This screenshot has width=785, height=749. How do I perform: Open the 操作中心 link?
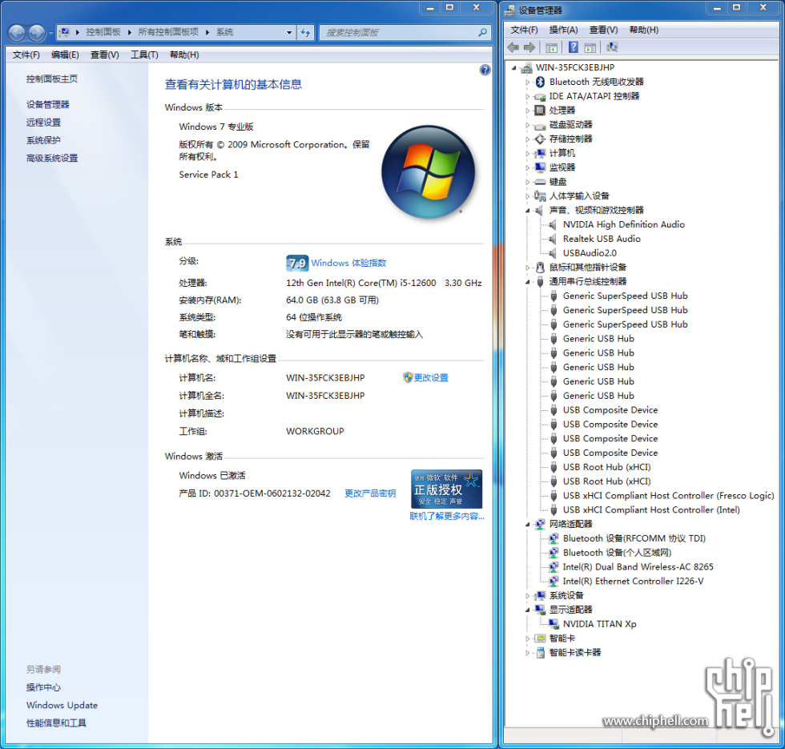[43, 687]
